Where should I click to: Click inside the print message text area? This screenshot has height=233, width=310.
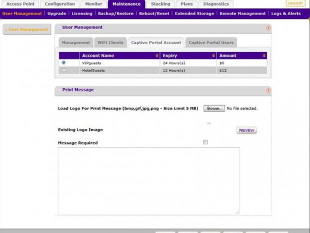(148, 180)
